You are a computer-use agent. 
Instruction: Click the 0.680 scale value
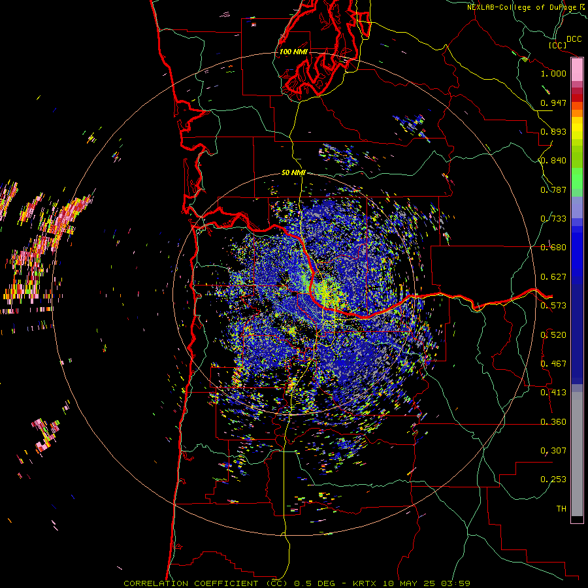[x=553, y=248]
